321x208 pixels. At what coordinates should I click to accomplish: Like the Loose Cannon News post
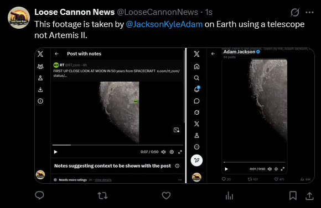tap(166, 195)
